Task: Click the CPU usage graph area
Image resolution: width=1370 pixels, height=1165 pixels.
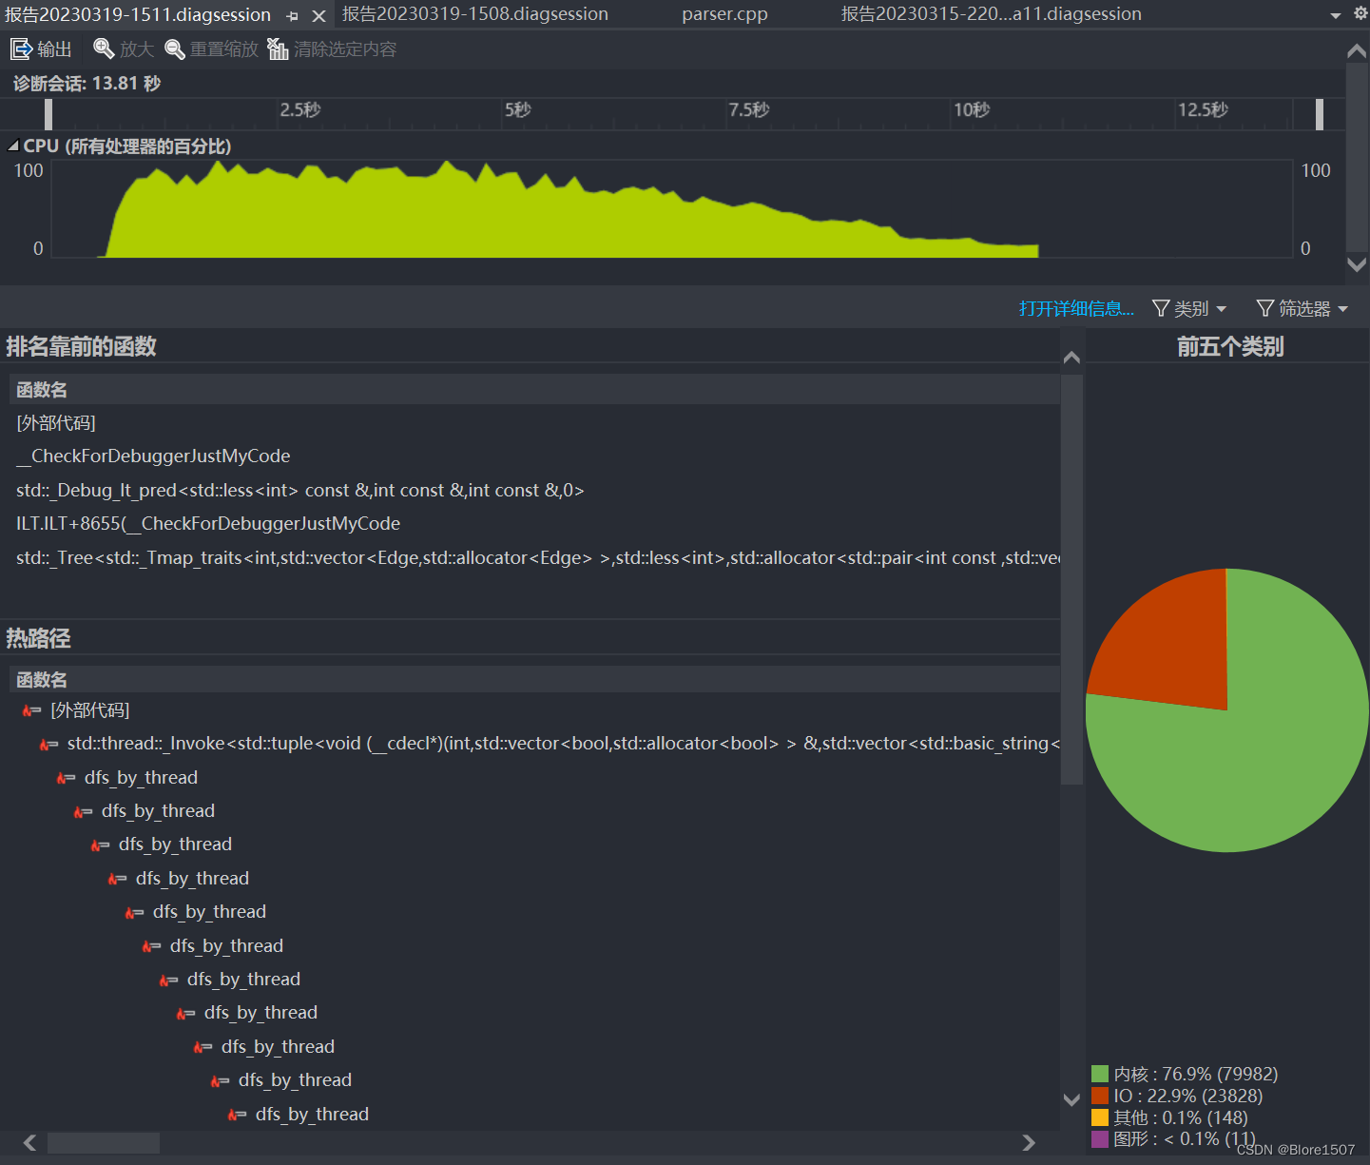Action: (671, 209)
